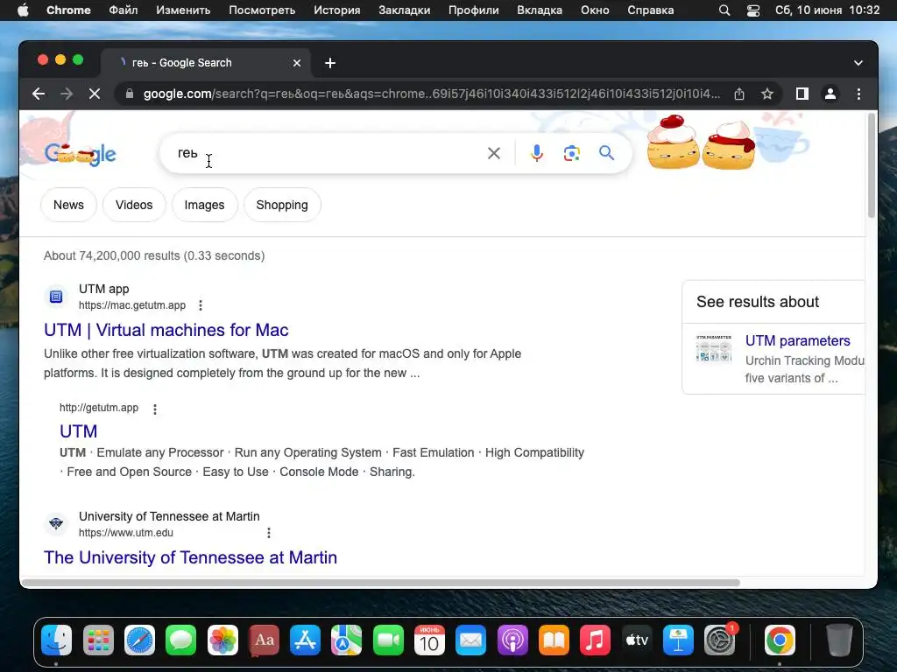View site information lock icon
Screen dimensions: 897x672
(x=130, y=94)
